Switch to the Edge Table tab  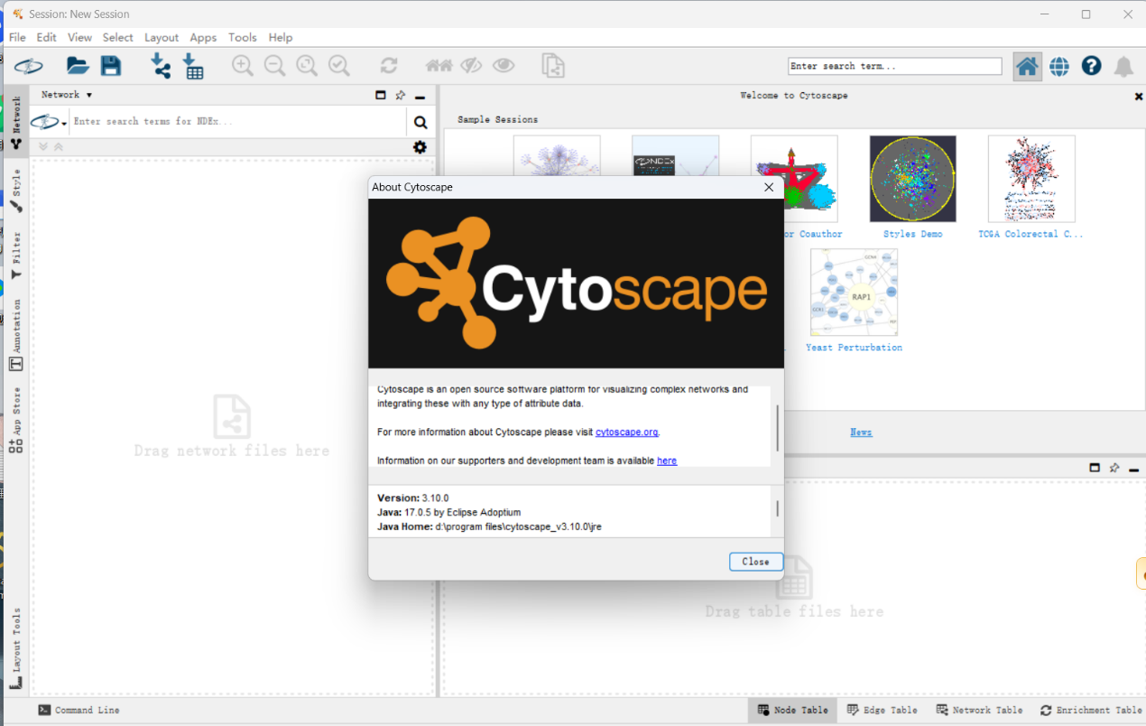pos(882,711)
